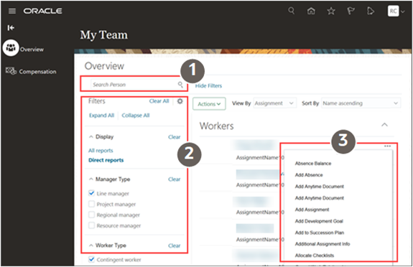The image size is (413, 267).
Task: Click the Search Person magnifier icon
Action: [180, 85]
